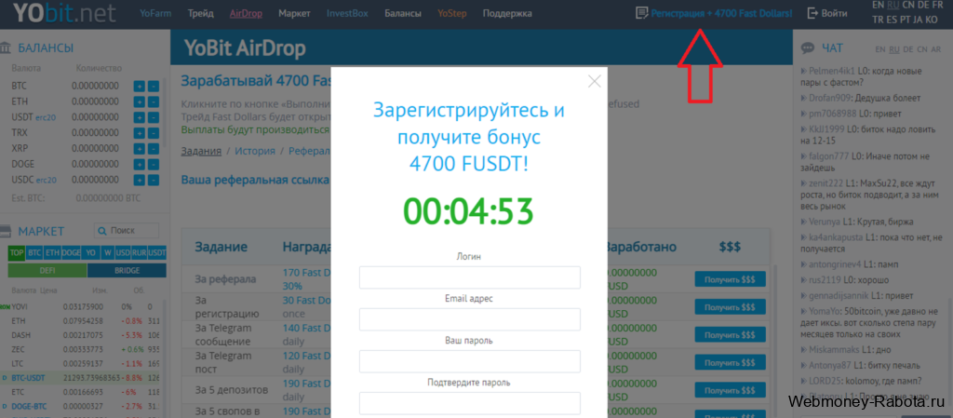This screenshot has width=953, height=418.
Task: Go to Маркет in the top navigation
Action: pos(294,13)
